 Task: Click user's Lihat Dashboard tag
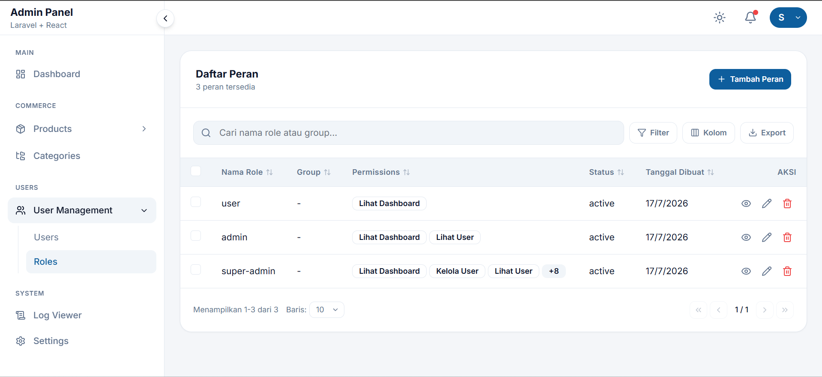[389, 203]
